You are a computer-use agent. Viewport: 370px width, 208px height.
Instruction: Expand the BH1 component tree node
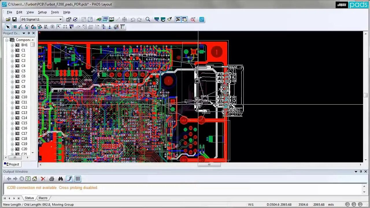coord(12,45)
